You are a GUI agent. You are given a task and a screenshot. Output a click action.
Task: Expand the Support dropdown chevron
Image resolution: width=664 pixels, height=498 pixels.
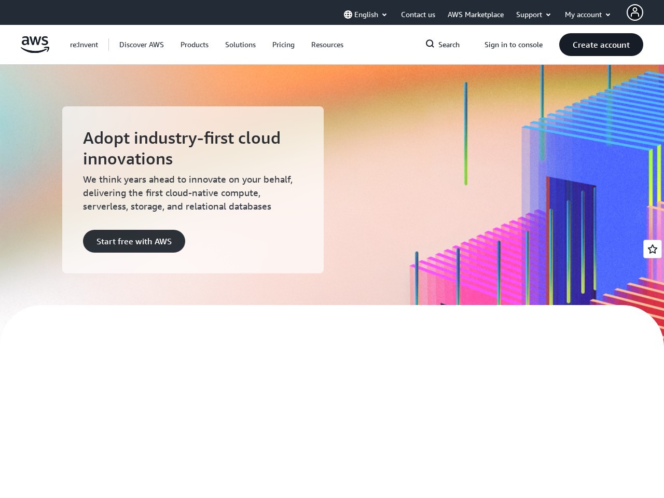coord(548,15)
